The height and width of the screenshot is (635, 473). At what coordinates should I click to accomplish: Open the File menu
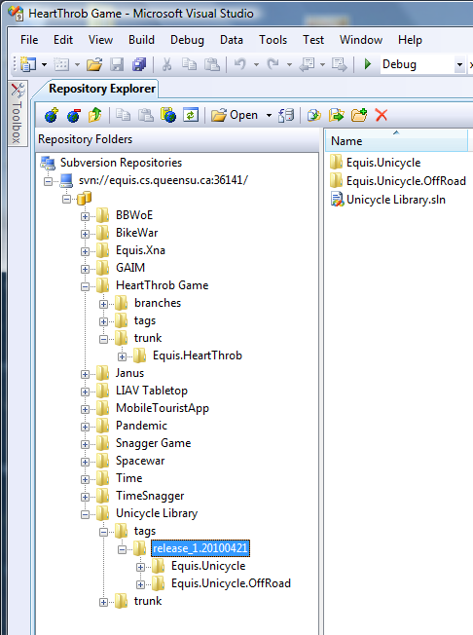pos(29,40)
